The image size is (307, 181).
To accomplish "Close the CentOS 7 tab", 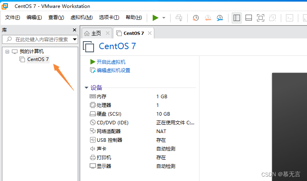I will tap(150, 33).
